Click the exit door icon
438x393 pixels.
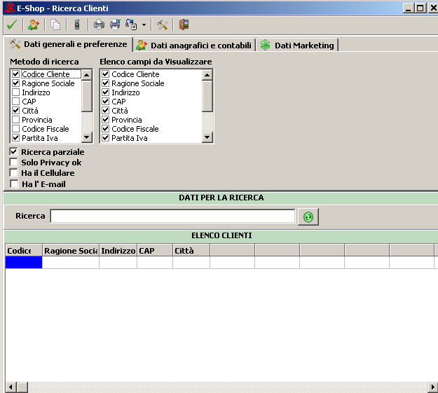click(184, 25)
